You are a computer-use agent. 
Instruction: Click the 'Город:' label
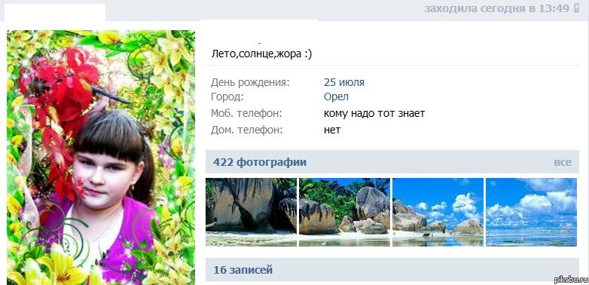pyautogui.click(x=227, y=97)
